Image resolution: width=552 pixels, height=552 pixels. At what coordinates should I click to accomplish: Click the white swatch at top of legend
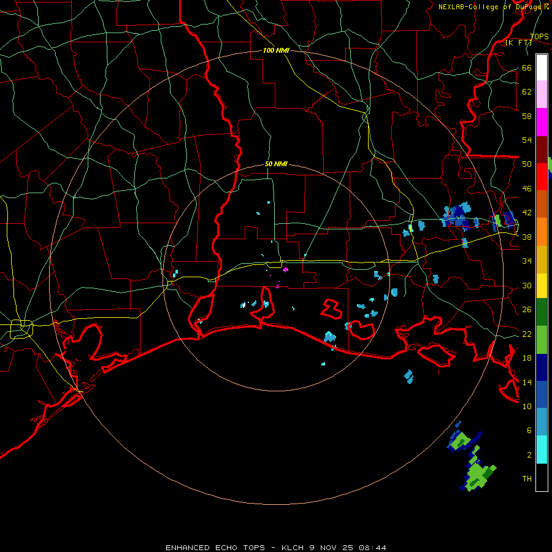[x=542, y=67]
